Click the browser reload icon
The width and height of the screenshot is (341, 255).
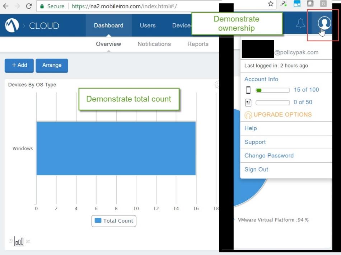tap(29, 6)
